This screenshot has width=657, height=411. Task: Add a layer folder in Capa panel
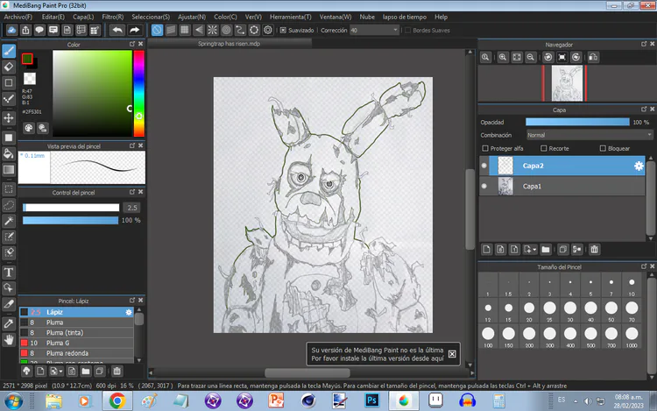coord(546,250)
